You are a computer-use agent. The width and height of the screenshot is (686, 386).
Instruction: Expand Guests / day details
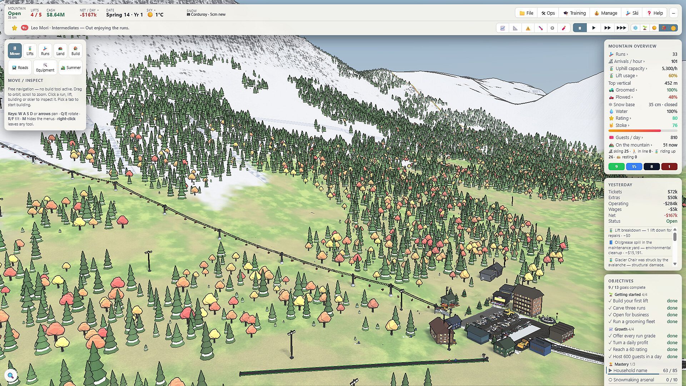tap(643, 138)
